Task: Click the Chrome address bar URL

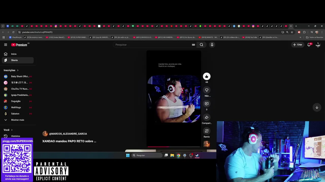Action: (x=37, y=32)
